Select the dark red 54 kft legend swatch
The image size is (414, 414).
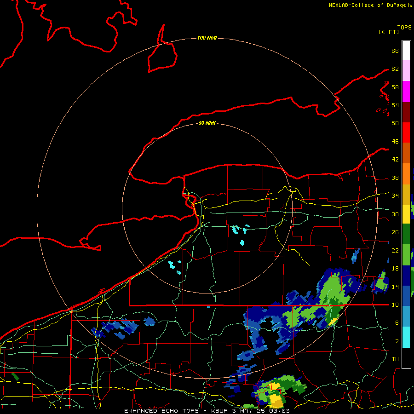click(406, 112)
